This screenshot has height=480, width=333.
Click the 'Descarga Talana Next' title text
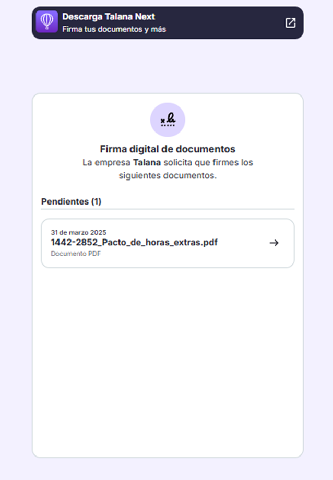(x=109, y=17)
